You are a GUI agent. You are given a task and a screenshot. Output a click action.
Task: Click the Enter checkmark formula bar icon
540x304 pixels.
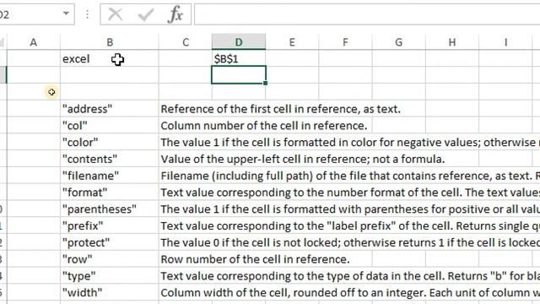click(x=145, y=14)
